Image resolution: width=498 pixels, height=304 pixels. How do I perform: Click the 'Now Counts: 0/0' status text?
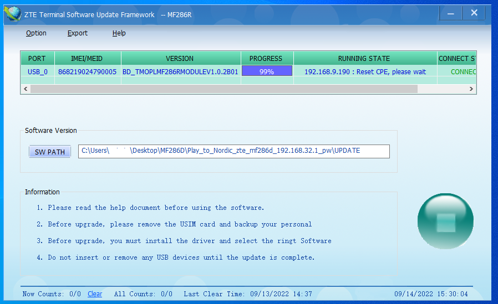pos(52,294)
